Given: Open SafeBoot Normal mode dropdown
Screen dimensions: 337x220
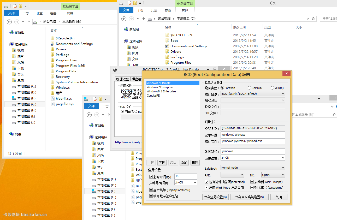Looking at the screenshot, I should 253,168.
